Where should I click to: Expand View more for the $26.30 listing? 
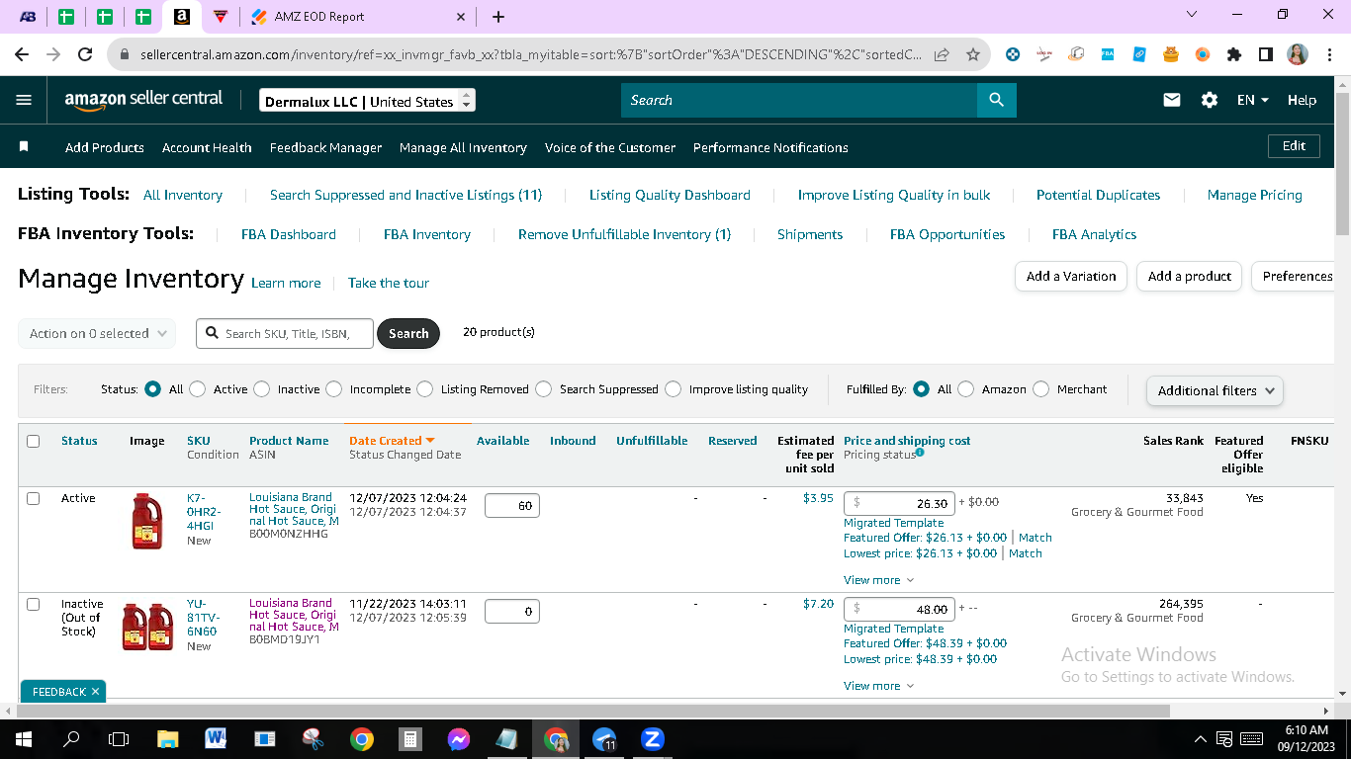(x=878, y=580)
